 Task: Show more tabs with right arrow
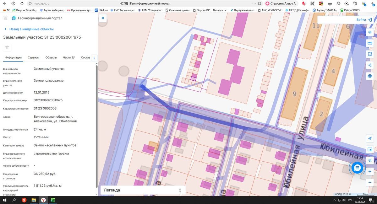(94, 58)
